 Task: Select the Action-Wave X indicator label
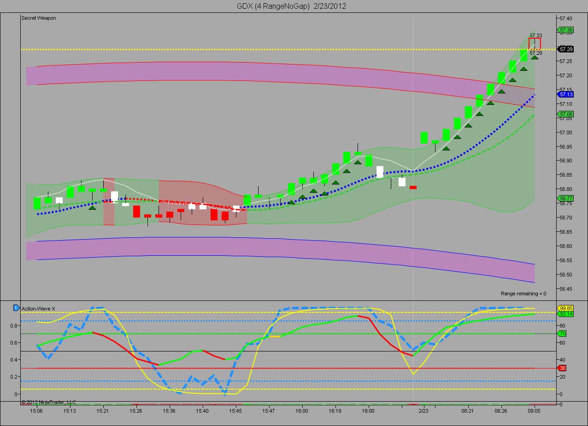click(x=39, y=308)
